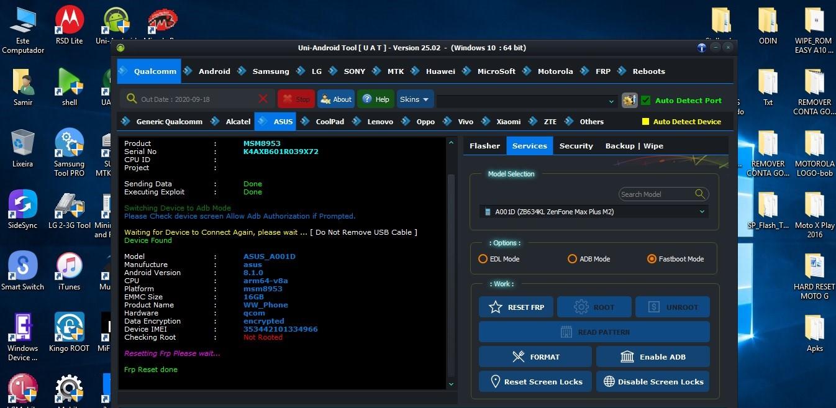
Task: Open the About button
Action: (335, 99)
